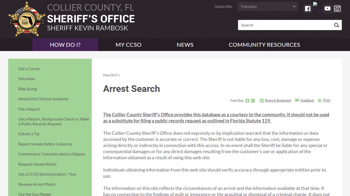
Task: Open the Remove Arrest Photo link
Action: tap(37, 184)
